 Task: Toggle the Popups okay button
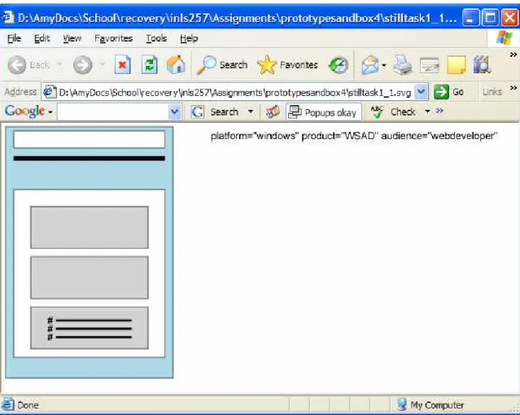(324, 112)
